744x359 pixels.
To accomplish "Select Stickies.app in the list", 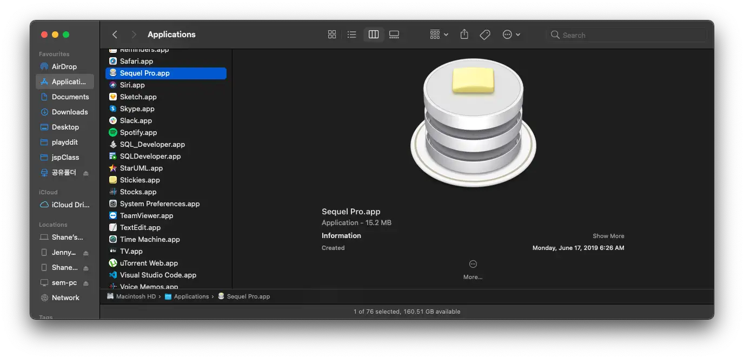I will [x=166, y=180].
